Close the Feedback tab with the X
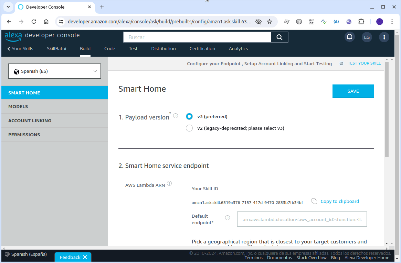 coord(85,257)
